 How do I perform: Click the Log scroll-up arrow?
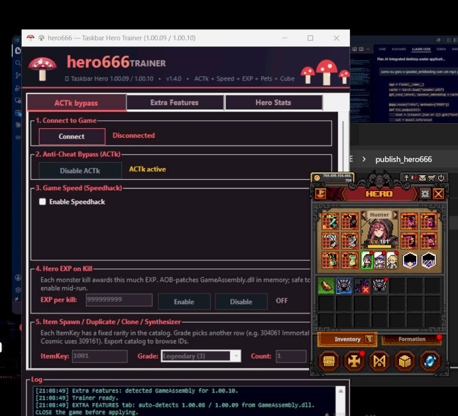pyautogui.click(x=341, y=391)
